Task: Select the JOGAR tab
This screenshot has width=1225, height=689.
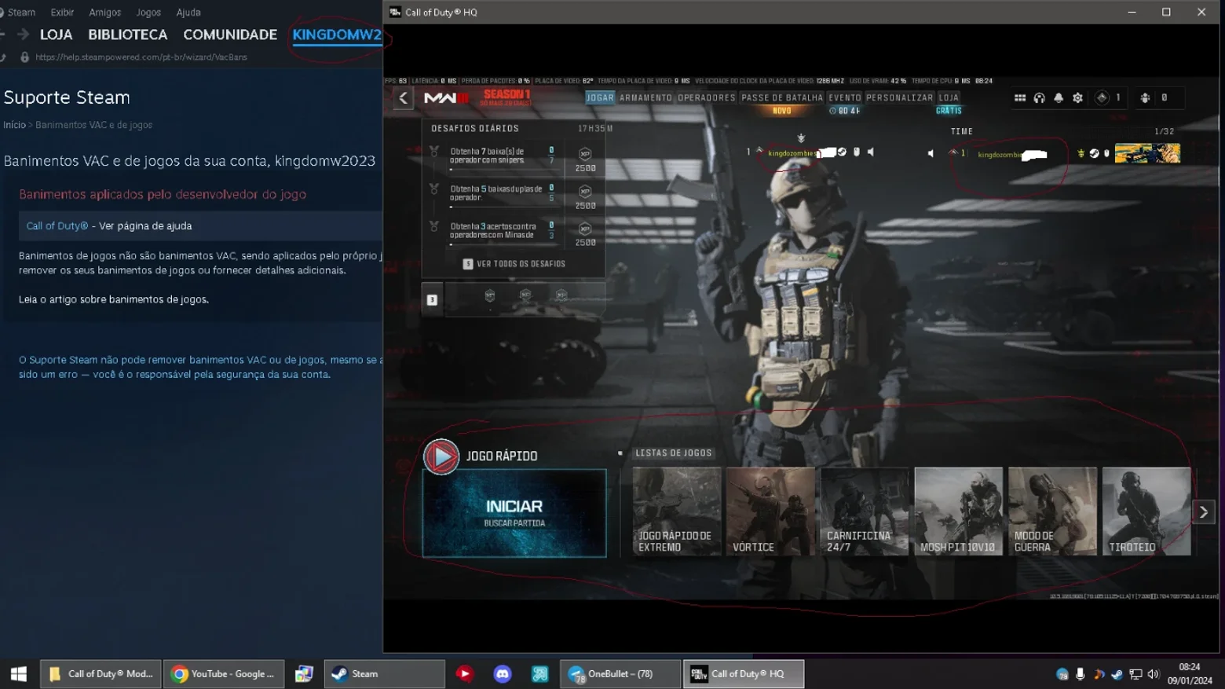Action: pyautogui.click(x=600, y=98)
